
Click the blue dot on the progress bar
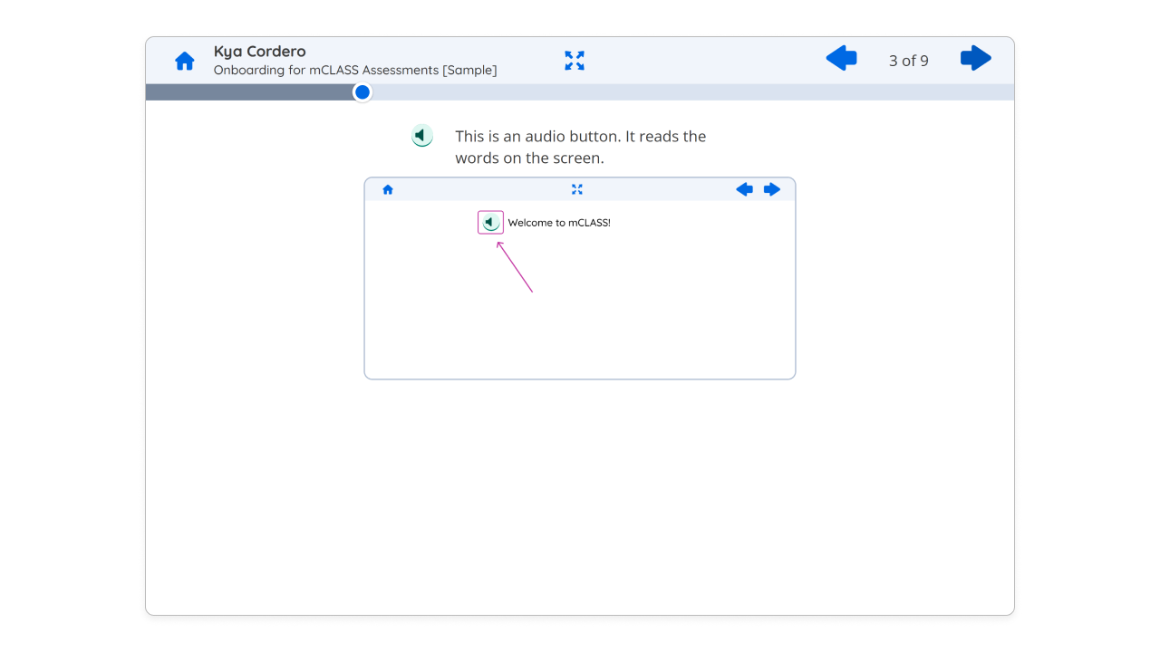coord(362,91)
